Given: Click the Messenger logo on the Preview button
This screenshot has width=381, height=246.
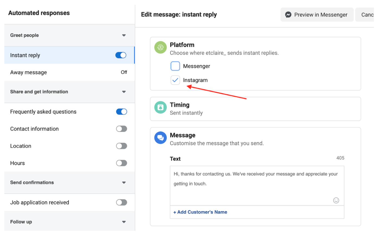Looking at the screenshot, I should (288, 15).
